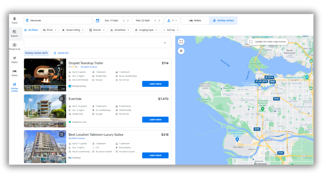Screen dimensions: 323x179
Task: Click Tripadvisor.com provider under Eventide
Action: click(x=77, y=122)
